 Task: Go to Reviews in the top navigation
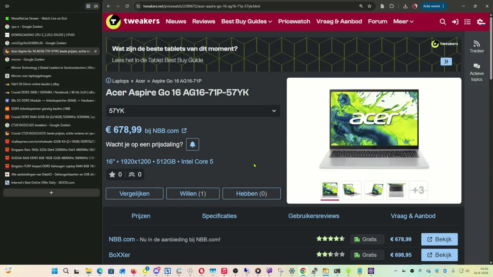[x=204, y=22]
